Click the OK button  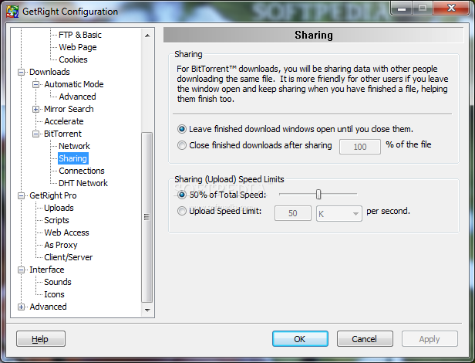pyautogui.click(x=300, y=339)
